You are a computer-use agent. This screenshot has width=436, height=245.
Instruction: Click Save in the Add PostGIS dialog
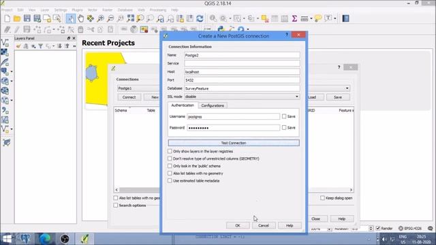338,97
